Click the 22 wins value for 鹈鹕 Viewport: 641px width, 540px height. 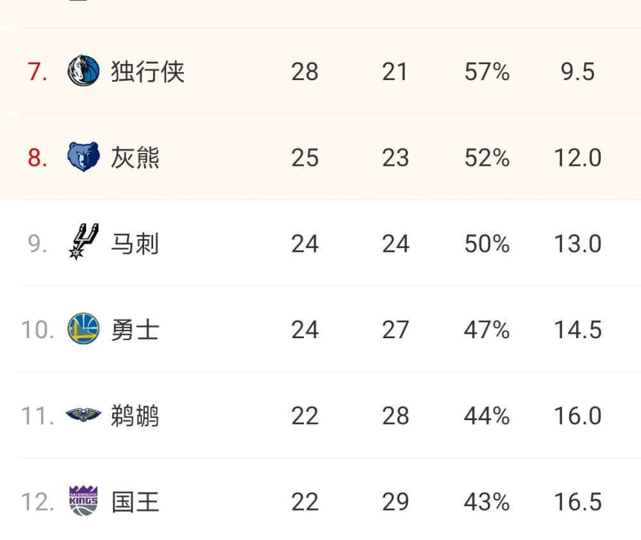click(x=304, y=416)
